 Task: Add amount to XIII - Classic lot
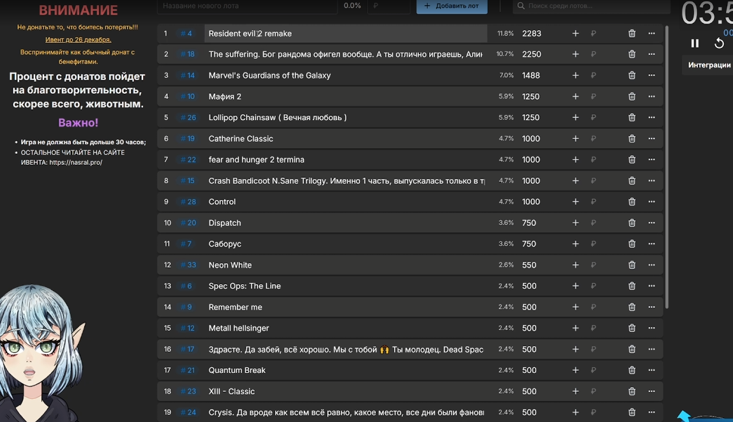575,391
